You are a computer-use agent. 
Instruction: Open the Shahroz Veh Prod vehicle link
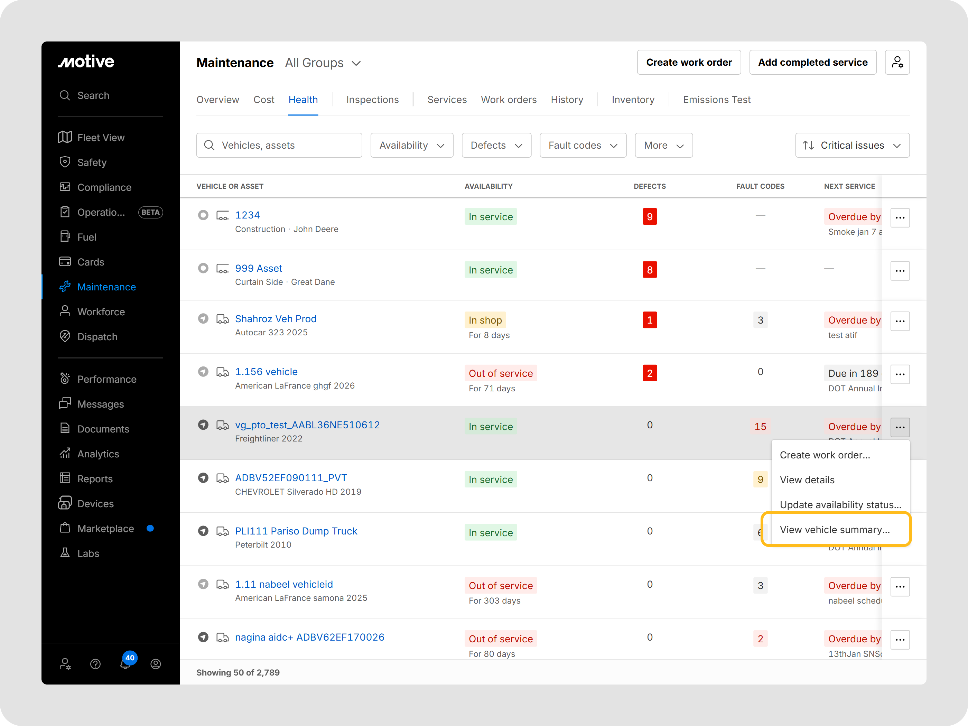[276, 319]
